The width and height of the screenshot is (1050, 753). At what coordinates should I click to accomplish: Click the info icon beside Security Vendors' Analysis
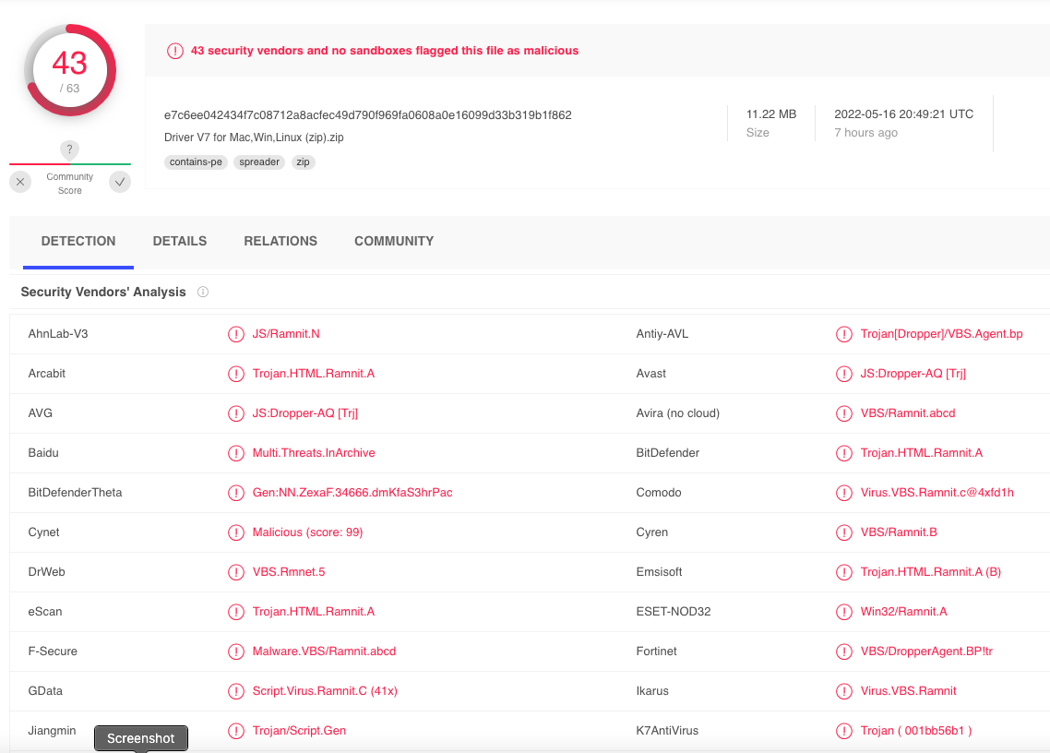203,293
